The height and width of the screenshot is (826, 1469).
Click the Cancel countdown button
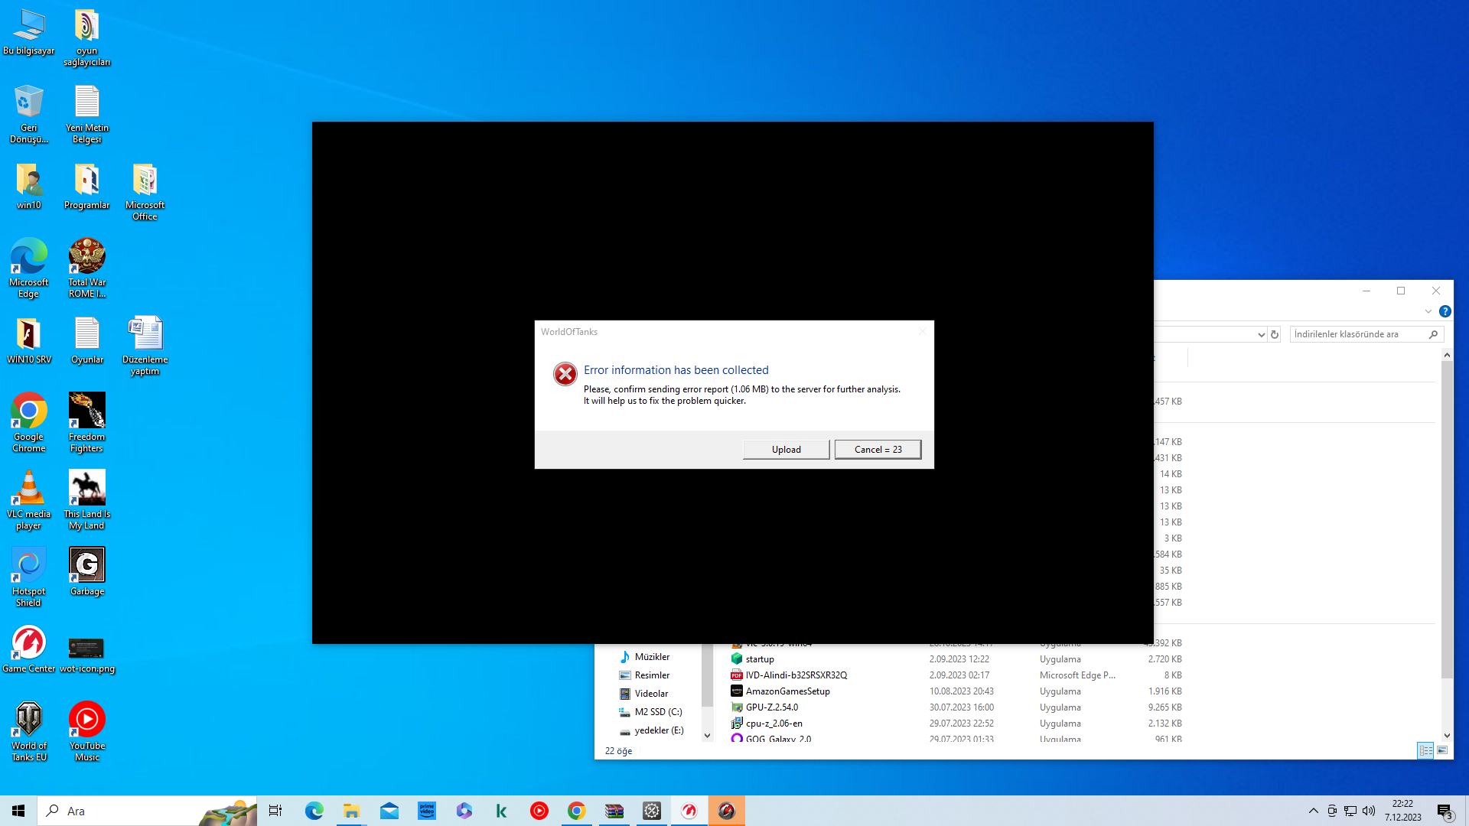point(878,450)
